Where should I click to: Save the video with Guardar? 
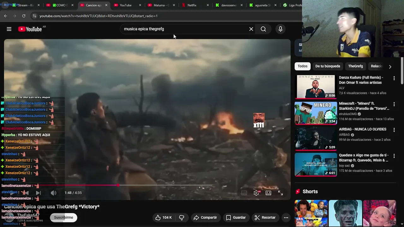point(236,218)
